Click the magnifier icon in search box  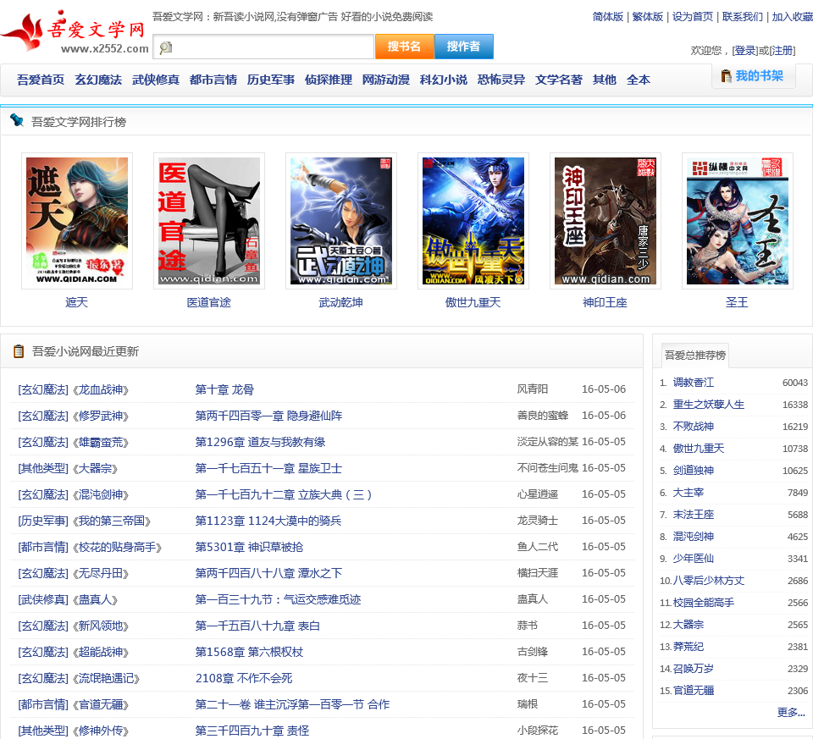(166, 47)
